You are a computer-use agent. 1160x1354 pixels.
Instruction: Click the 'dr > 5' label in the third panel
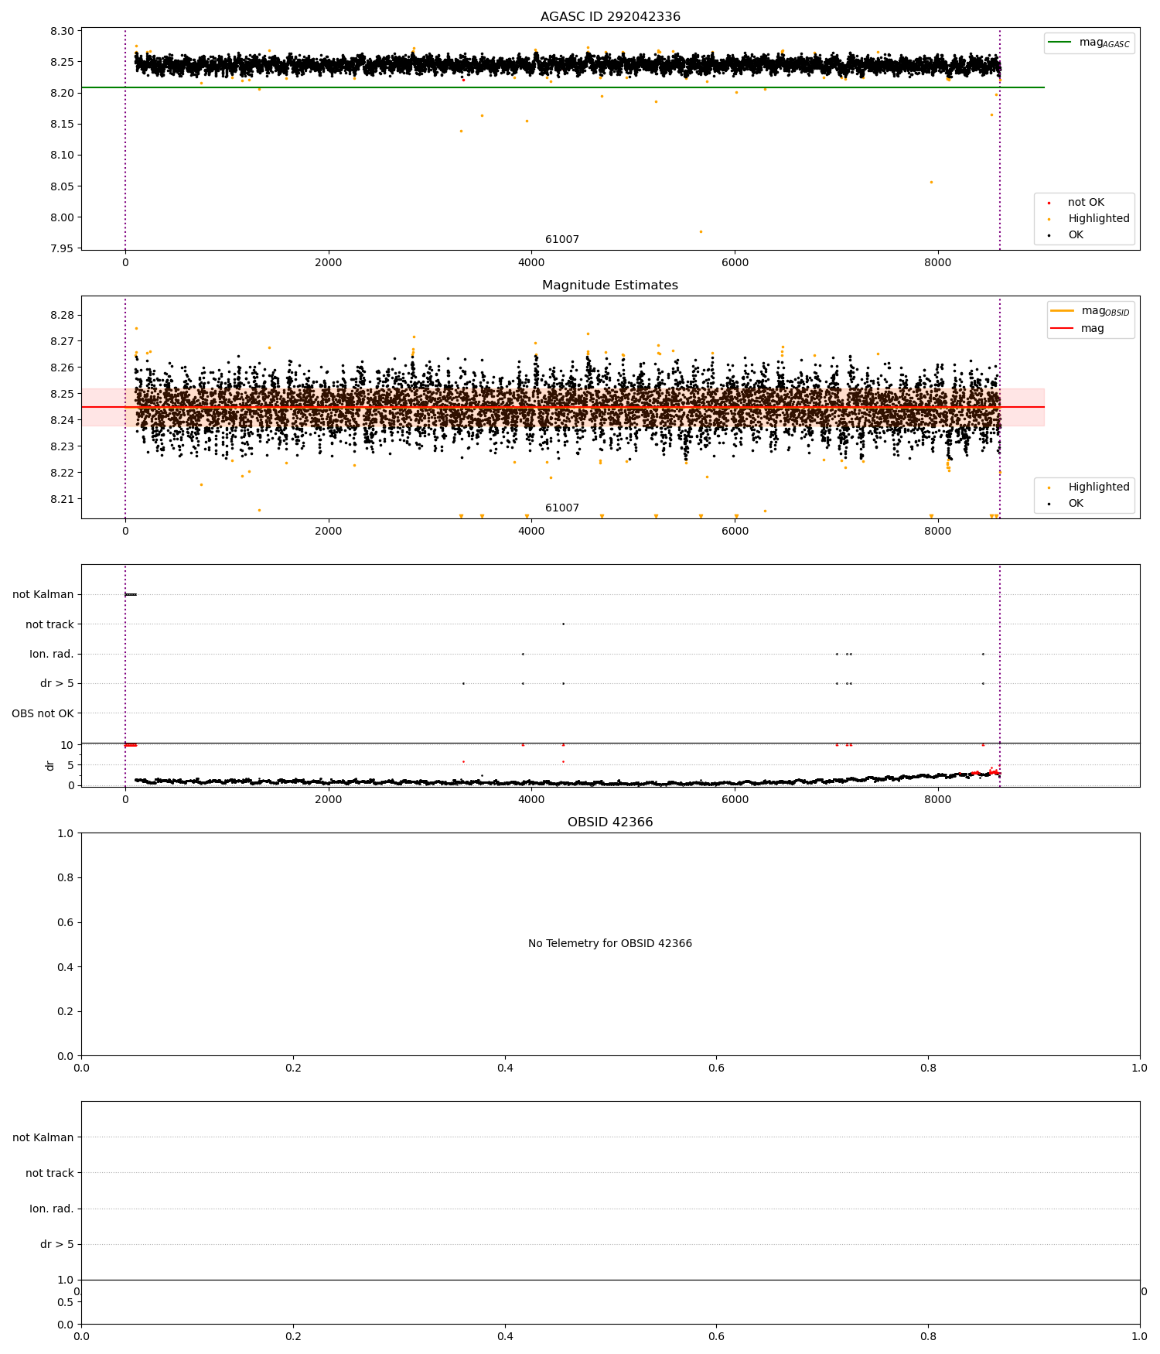(x=57, y=684)
